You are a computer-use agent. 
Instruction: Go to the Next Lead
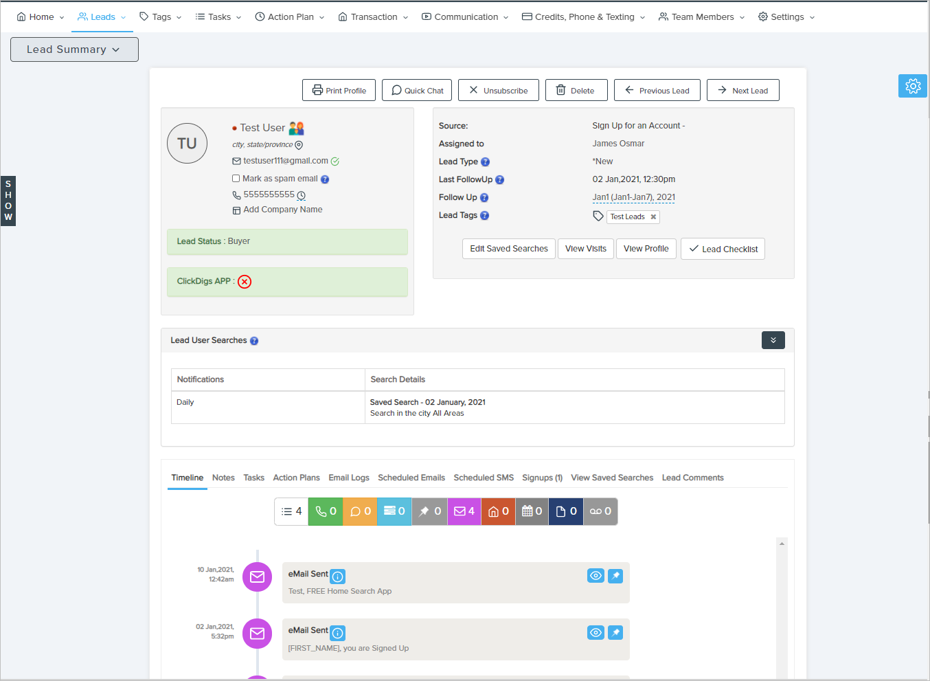[742, 91]
